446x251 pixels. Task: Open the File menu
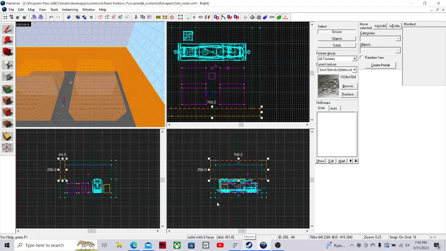pos(11,9)
